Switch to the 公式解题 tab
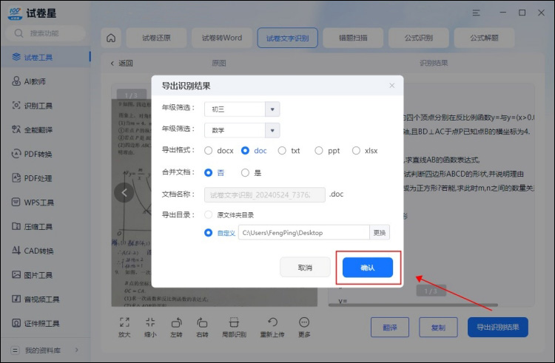This screenshot has height=363, width=555. [484, 38]
